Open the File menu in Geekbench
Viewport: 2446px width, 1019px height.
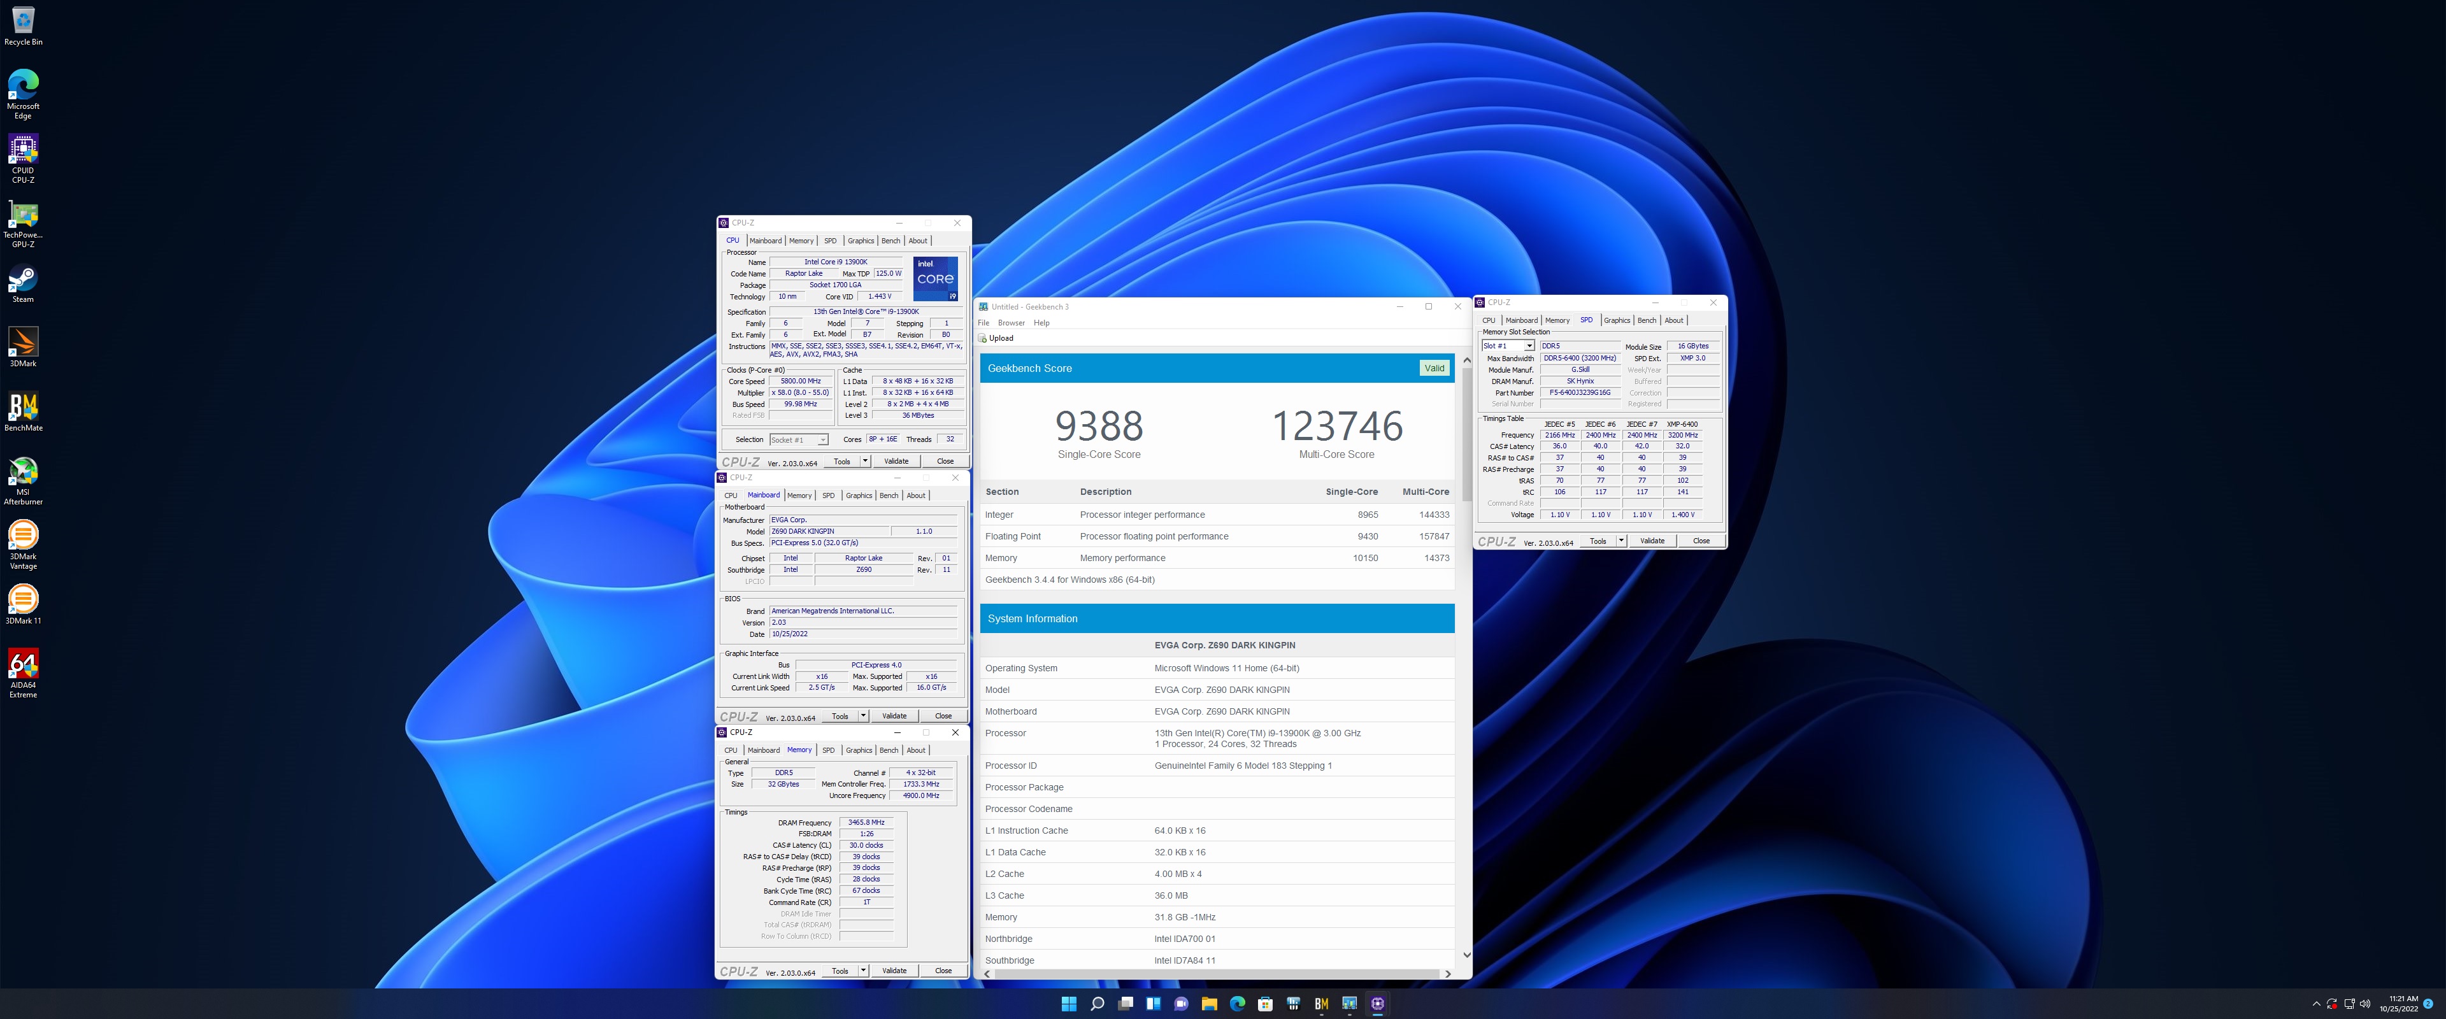[983, 323]
